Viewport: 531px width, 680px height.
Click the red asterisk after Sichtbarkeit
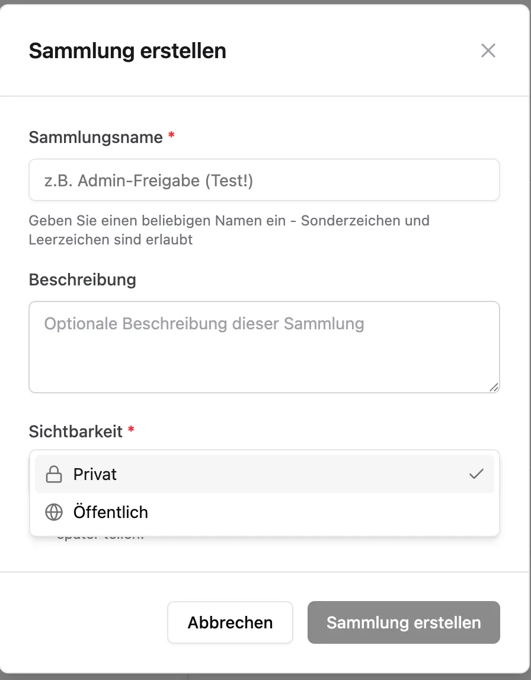(131, 431)
